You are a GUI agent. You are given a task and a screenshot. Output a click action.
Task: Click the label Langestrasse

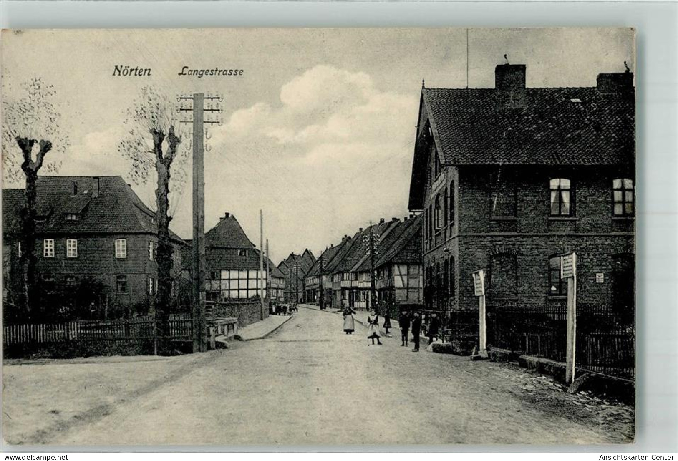[x=211, y=72]
